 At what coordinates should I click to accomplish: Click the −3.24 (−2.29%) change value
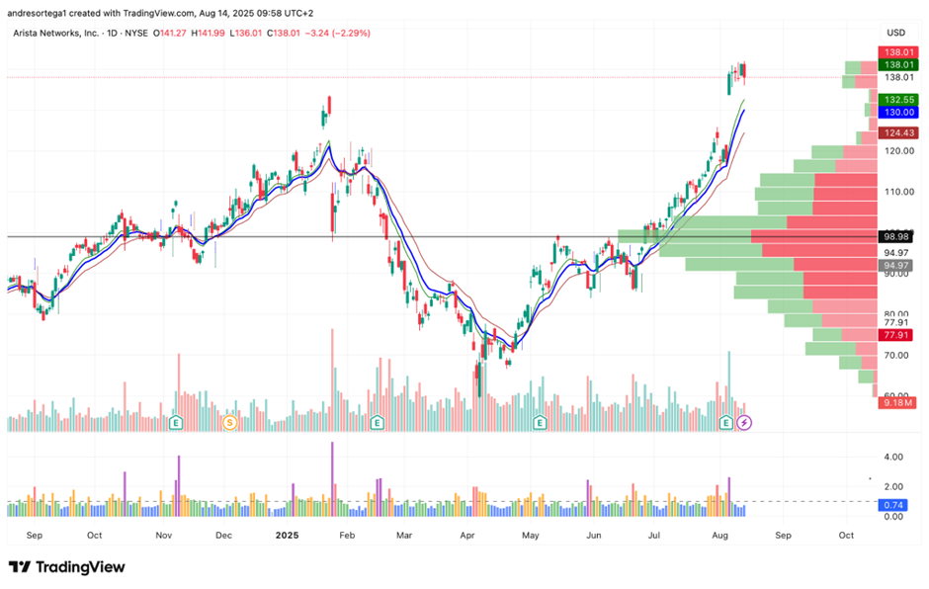coord(338,34)
